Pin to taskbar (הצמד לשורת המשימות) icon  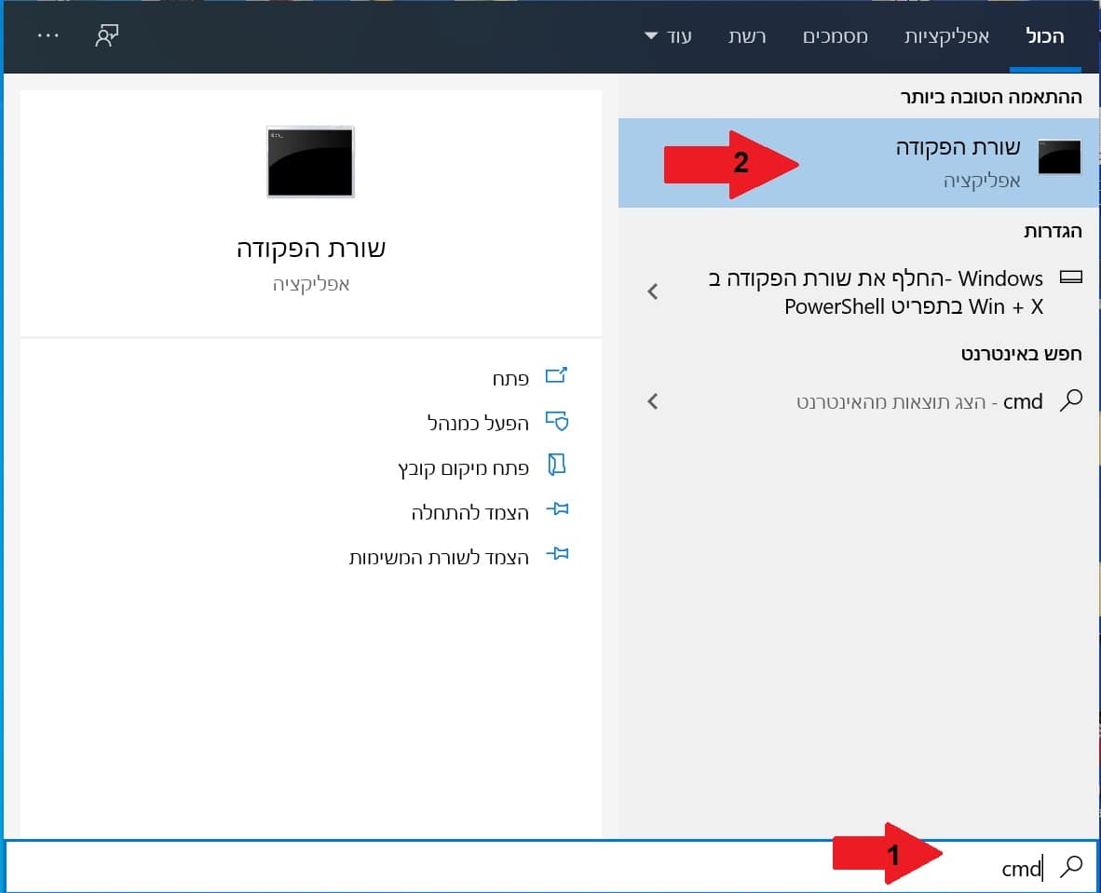[556, 556]
